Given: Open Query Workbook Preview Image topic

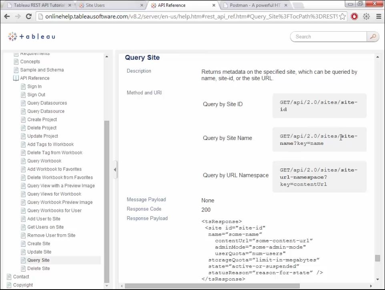Looking at the screenshot, I should coord(60,203).
